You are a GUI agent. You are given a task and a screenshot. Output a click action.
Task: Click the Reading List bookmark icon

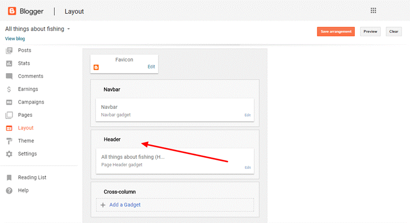[9, 178]
